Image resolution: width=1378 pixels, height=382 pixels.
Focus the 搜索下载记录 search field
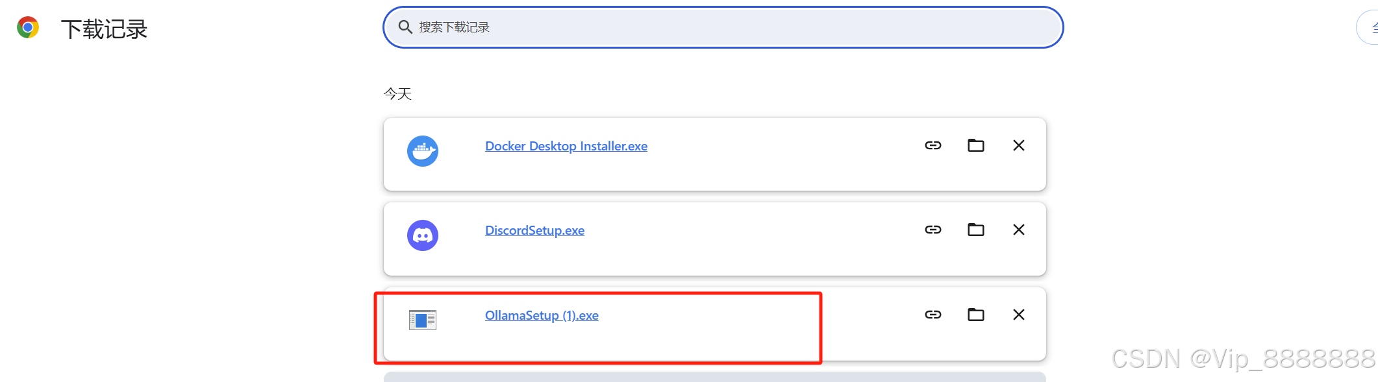(723, 27)
